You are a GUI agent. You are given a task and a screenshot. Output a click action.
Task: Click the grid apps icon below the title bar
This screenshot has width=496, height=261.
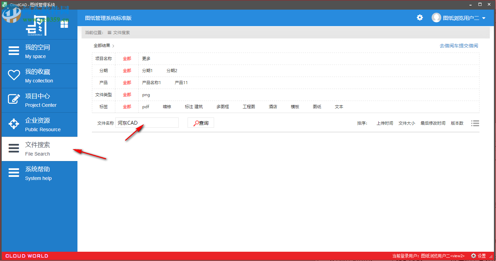click(64, 24)
